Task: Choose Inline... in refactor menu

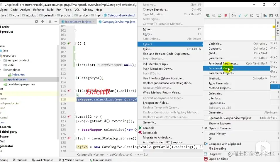Action: (x=171, y=49)
